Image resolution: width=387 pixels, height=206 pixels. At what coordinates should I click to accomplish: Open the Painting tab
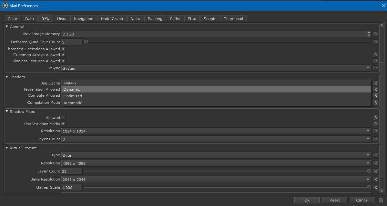[155, 19]
